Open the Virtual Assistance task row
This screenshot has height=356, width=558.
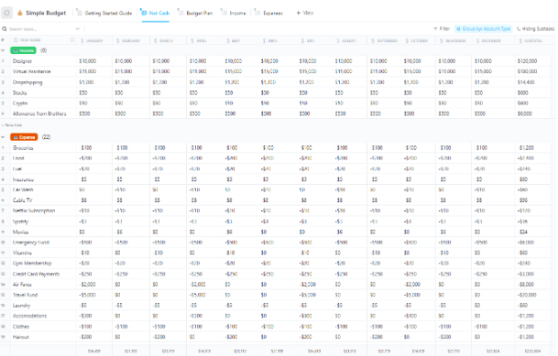[x=32, y=71]
